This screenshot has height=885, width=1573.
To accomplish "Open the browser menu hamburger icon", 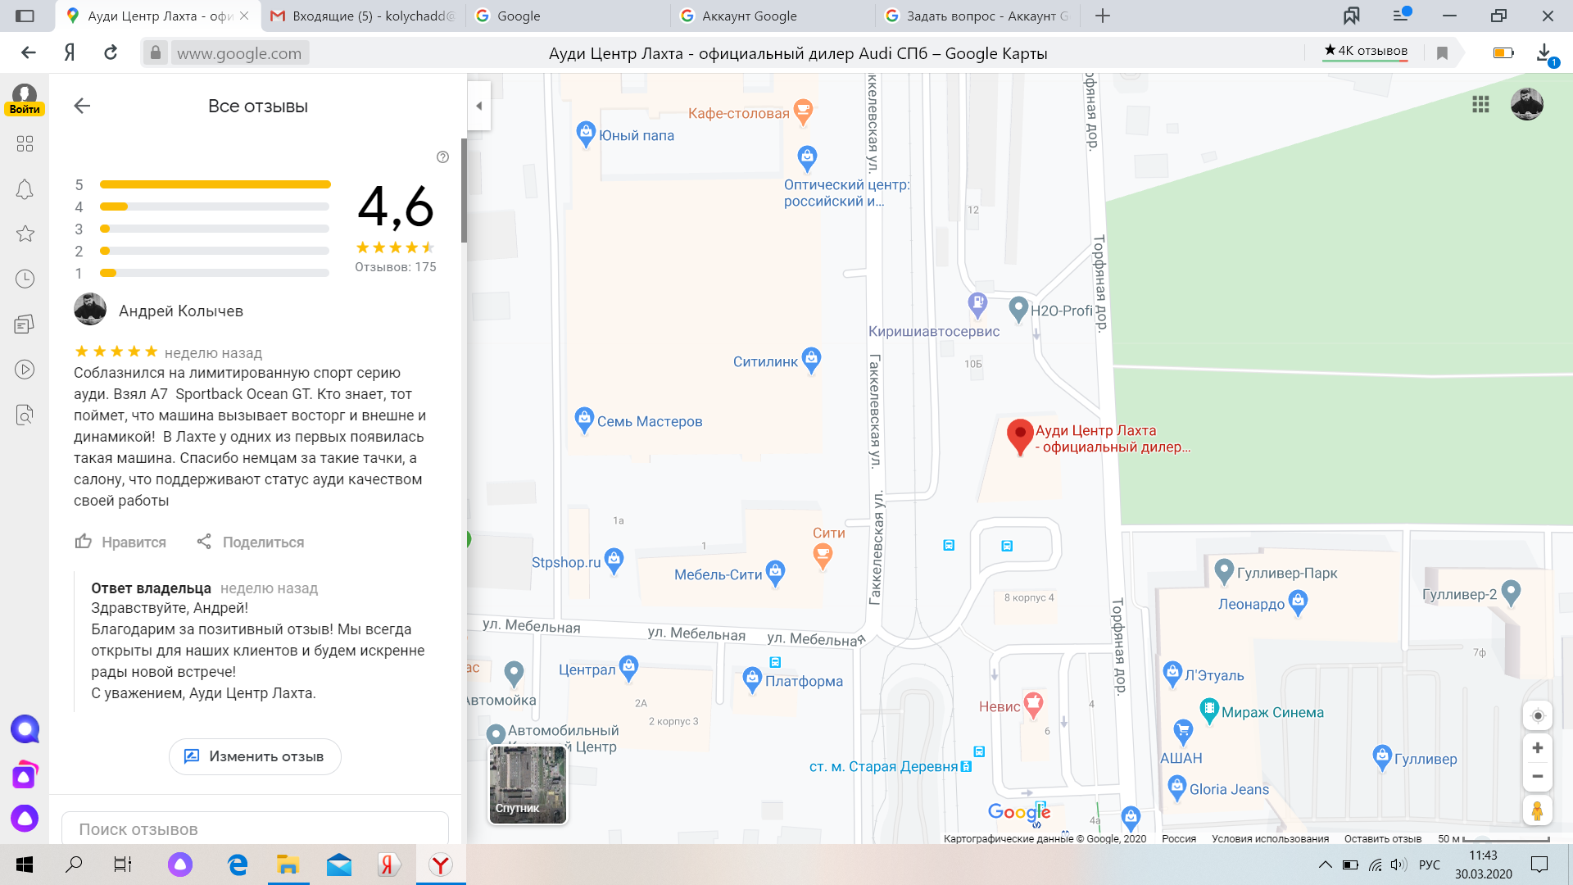I will coord(1400,16).
